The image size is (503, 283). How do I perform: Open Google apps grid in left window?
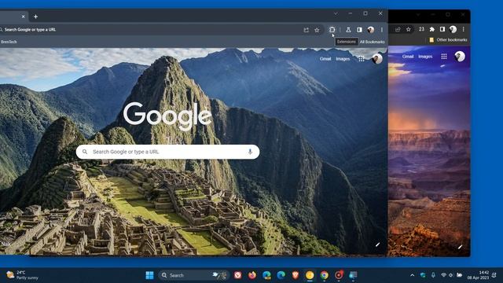[362, 59]
